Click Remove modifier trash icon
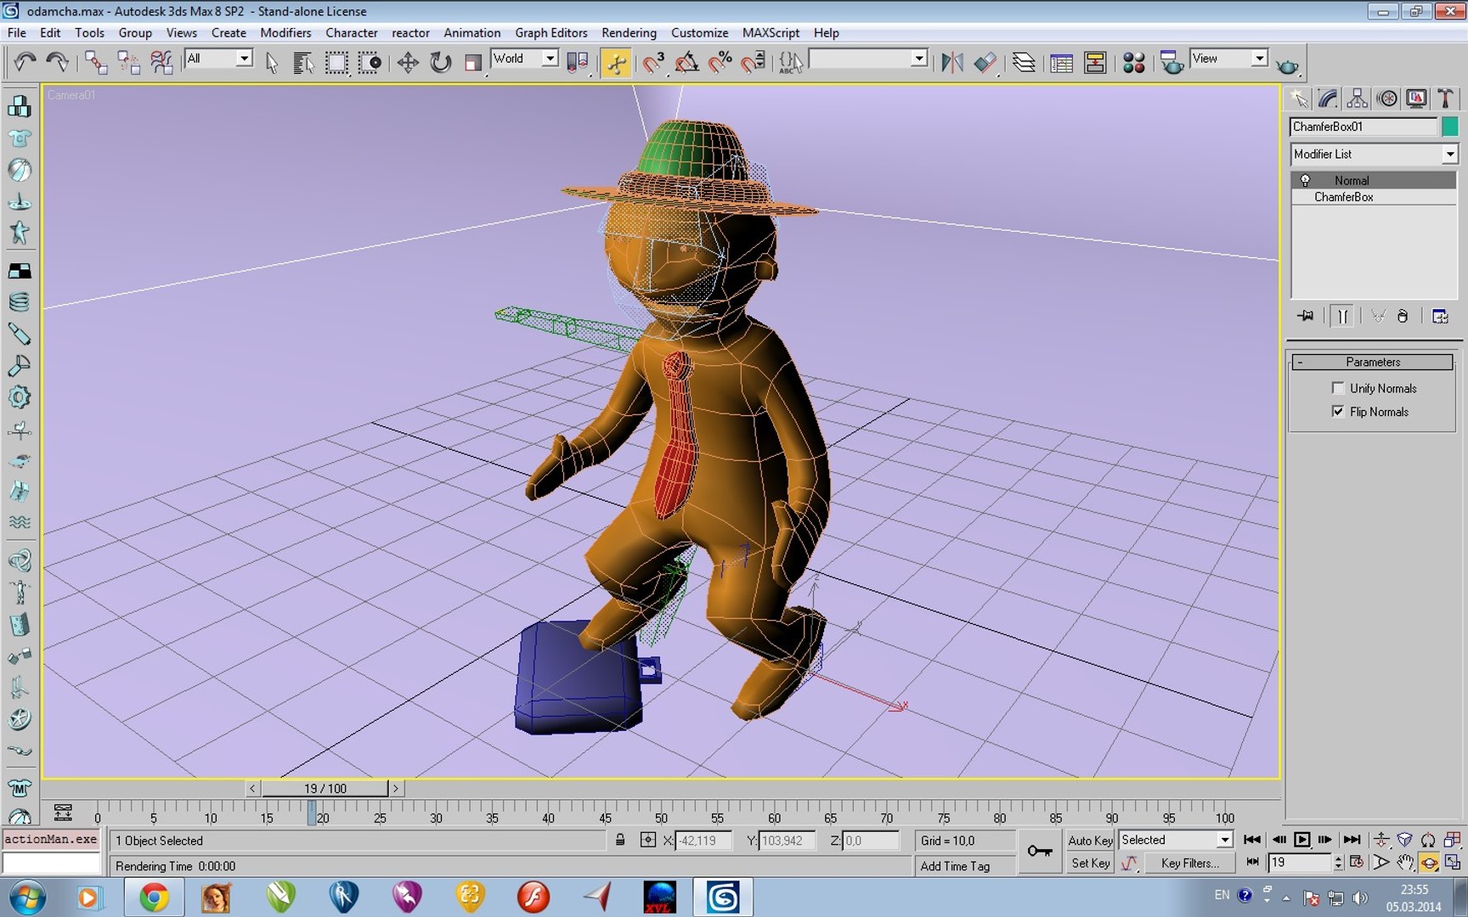1468x917 pixels. 1403,316
